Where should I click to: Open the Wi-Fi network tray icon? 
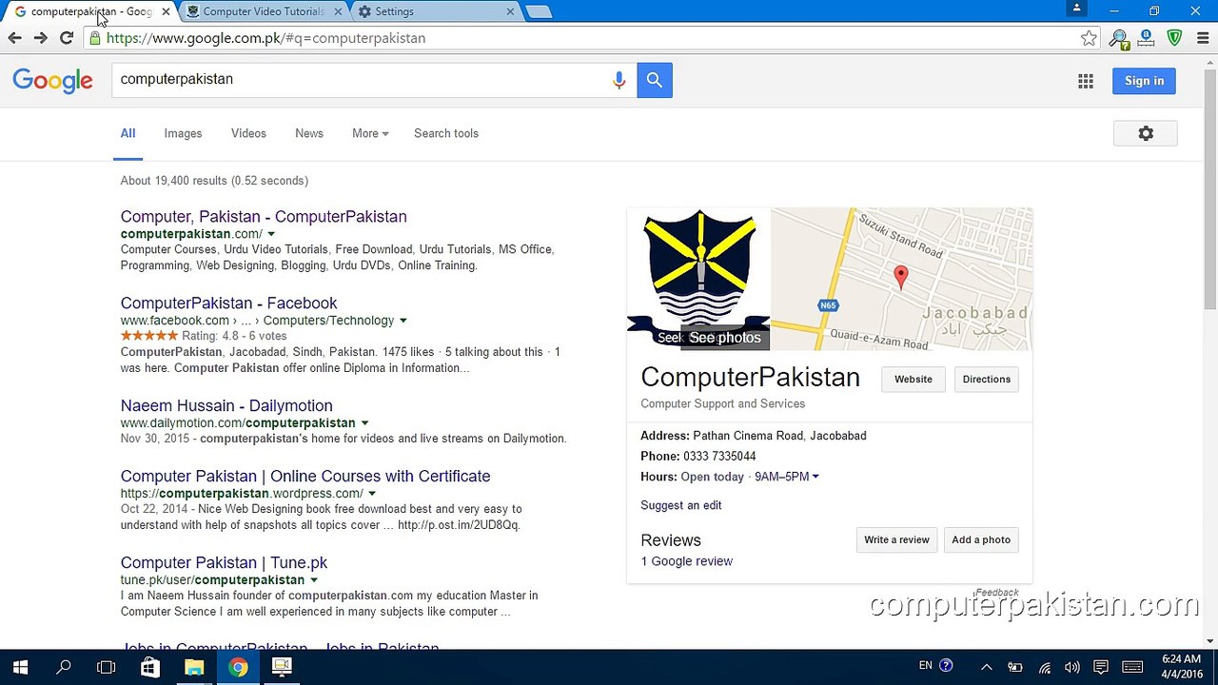pyautogui.click(x=1045, y=667)
